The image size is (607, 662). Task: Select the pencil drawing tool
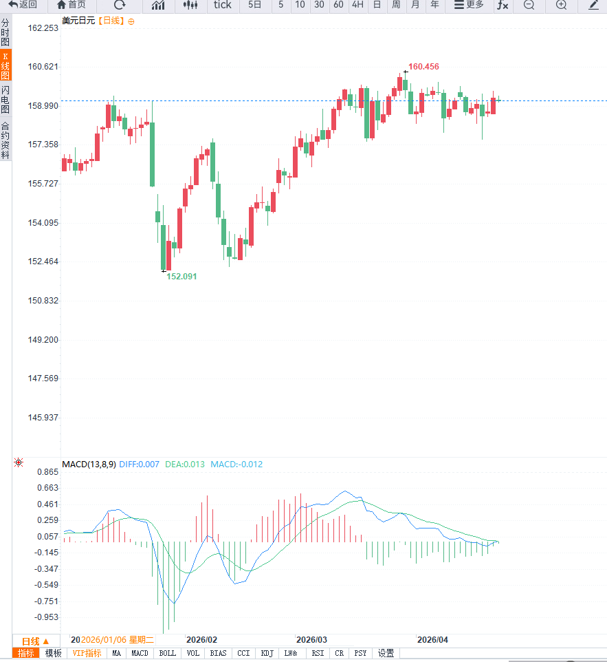point(593,6)
